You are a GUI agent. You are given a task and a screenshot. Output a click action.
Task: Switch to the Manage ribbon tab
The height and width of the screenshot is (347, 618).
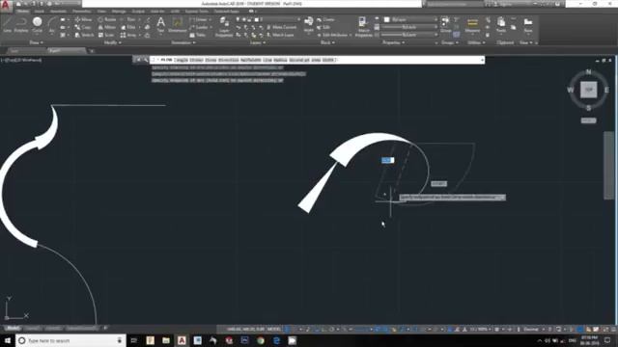click(119, 11)
